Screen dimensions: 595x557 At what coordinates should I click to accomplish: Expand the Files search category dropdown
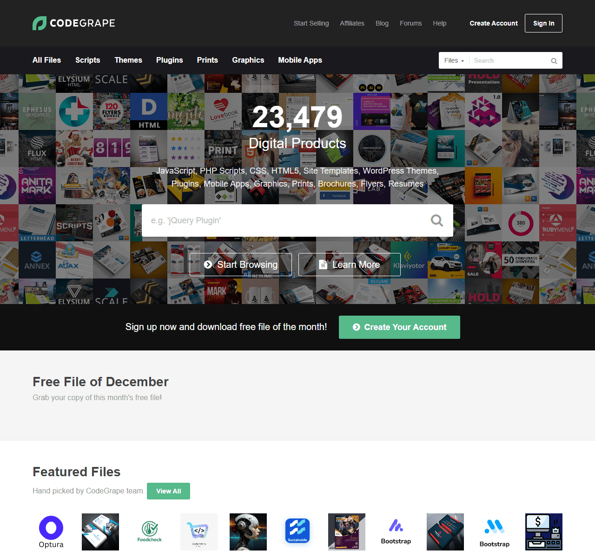point(454,61)
